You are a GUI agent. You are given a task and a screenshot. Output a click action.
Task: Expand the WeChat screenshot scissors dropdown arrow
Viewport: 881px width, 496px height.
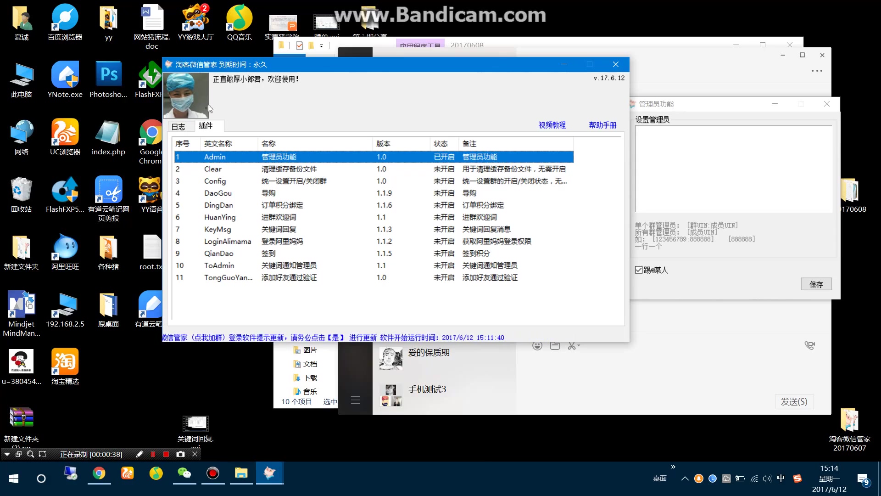579,345
